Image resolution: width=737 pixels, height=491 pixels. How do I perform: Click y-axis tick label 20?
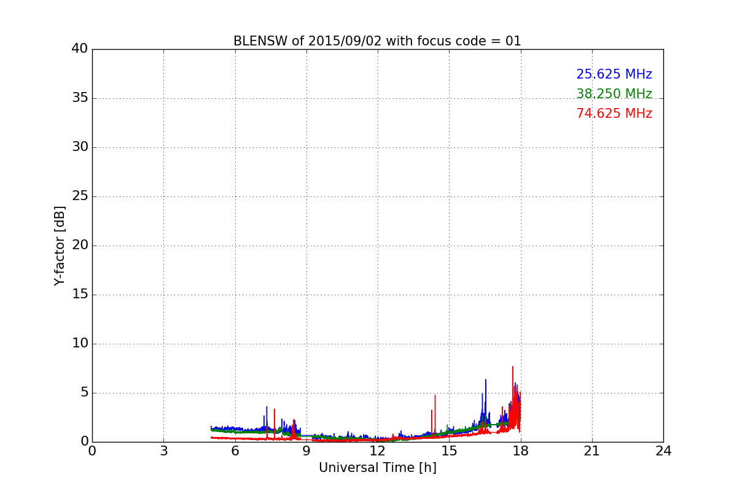click(x=80, y=245)
